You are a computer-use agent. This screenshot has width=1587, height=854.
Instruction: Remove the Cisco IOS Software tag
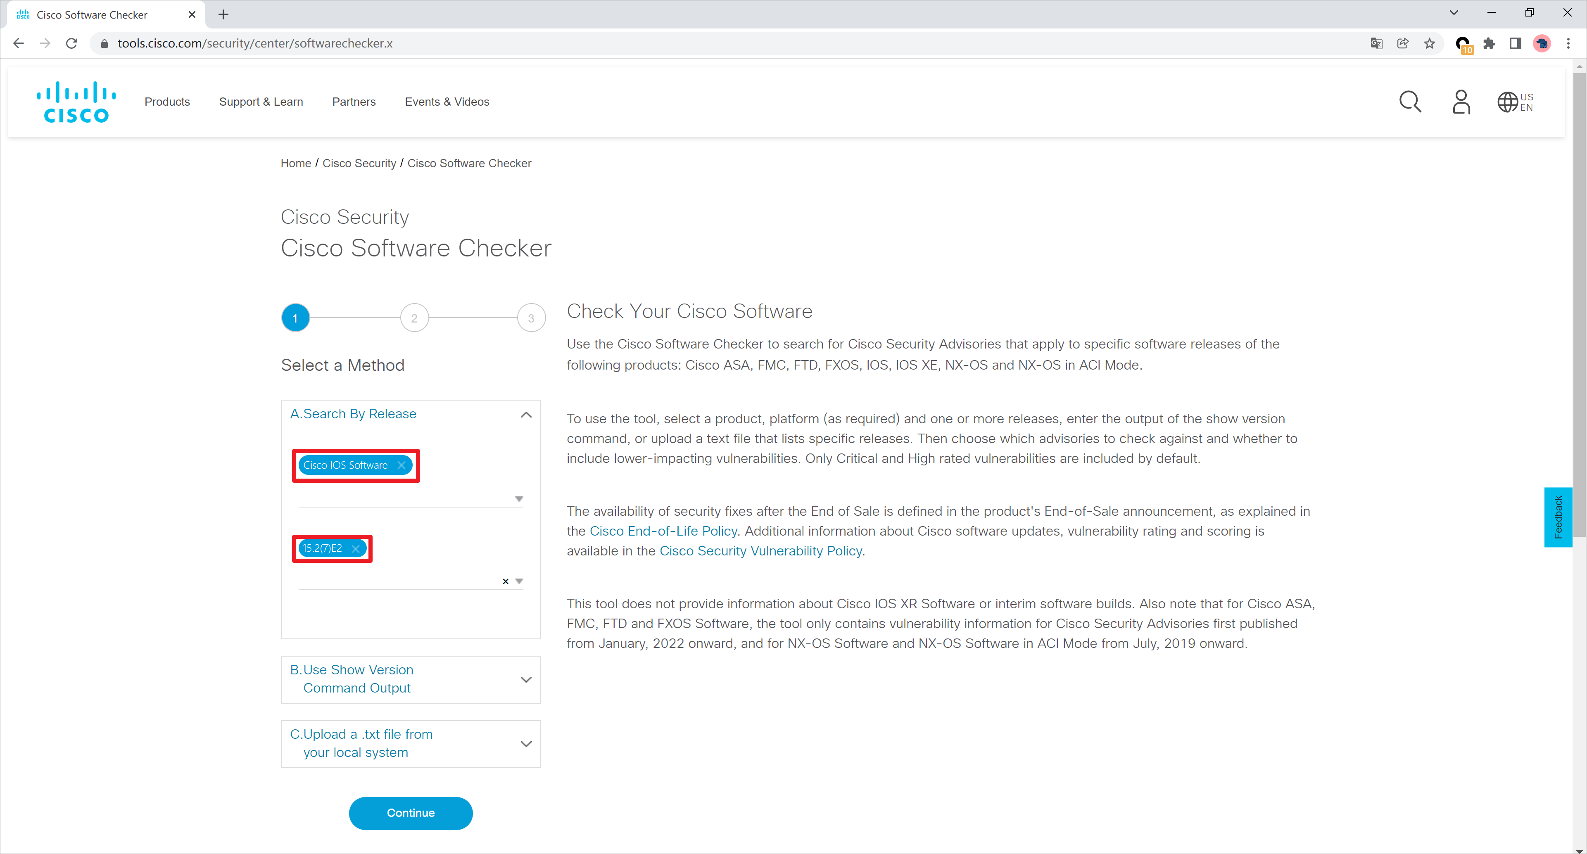point(402,465)
